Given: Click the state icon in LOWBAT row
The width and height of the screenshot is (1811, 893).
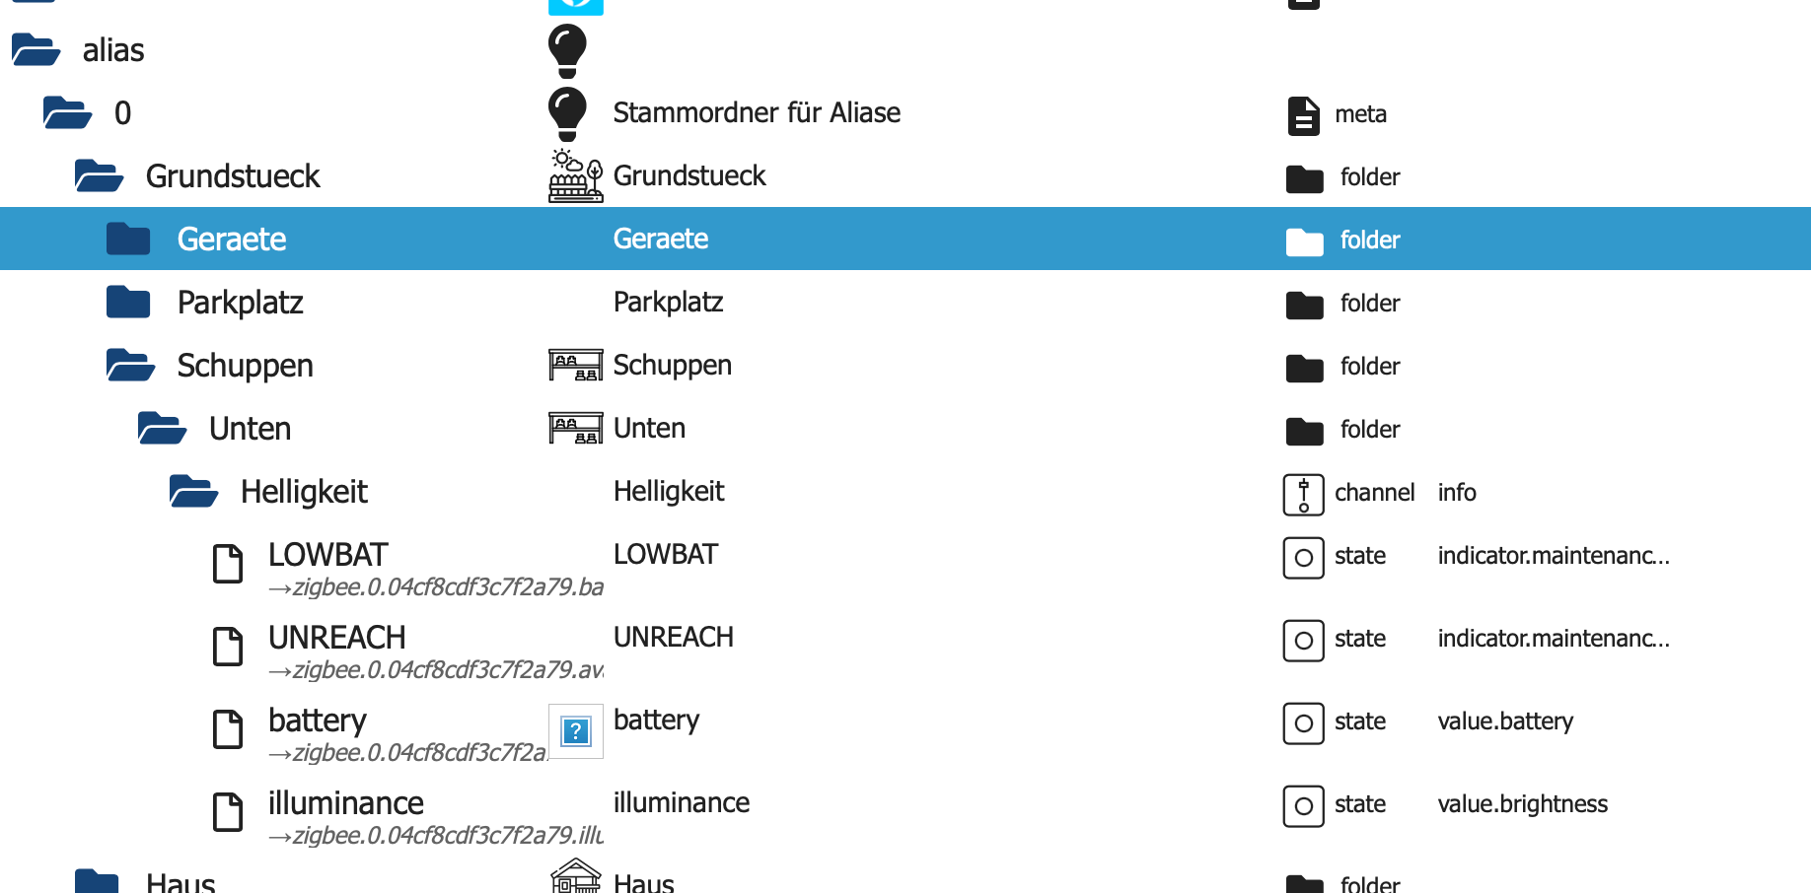Looking at the screenshot, I should pos(1303,557).
